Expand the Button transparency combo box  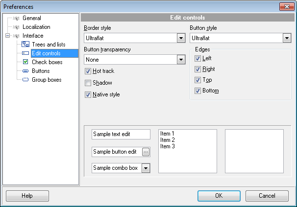click(x=181, y=60)
